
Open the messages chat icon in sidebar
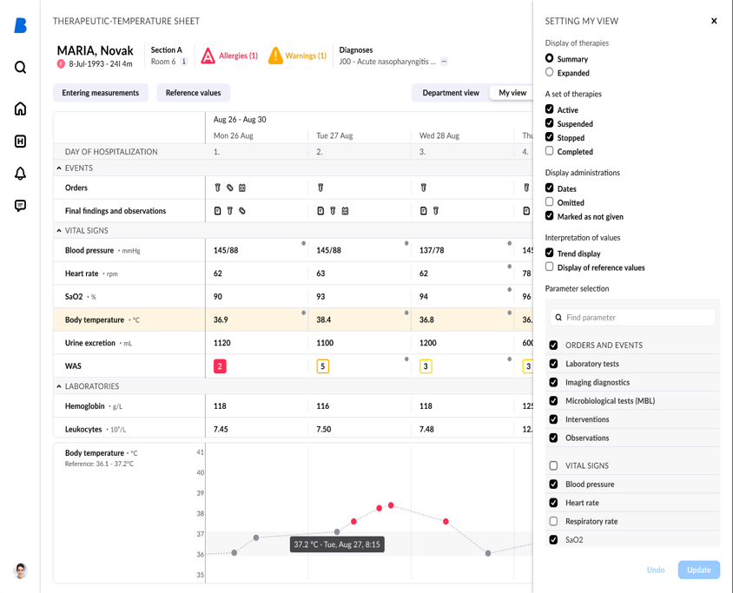(x=20, y=206)
